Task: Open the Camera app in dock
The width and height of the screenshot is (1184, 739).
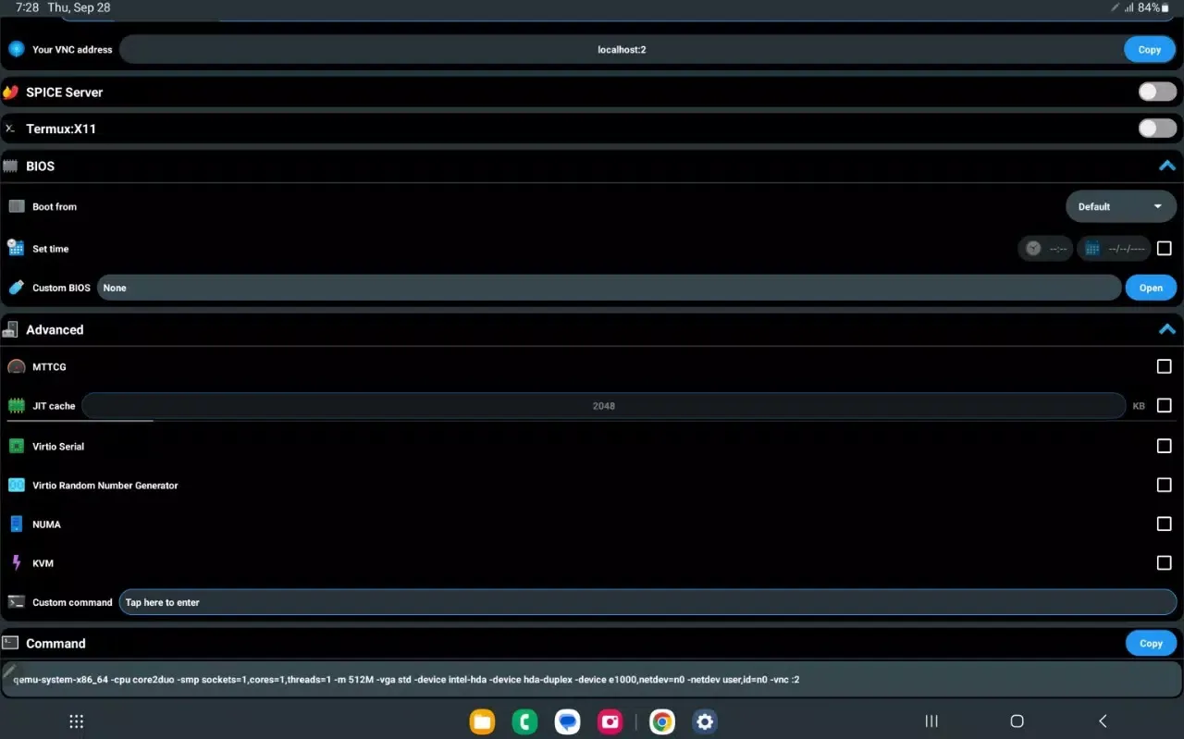Action: pyautogui.click(x=610, y=721)
